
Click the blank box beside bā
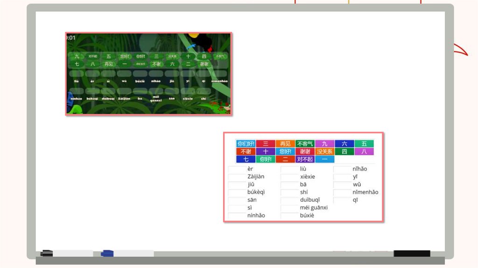pyautogui.click(x=289, y=184)
